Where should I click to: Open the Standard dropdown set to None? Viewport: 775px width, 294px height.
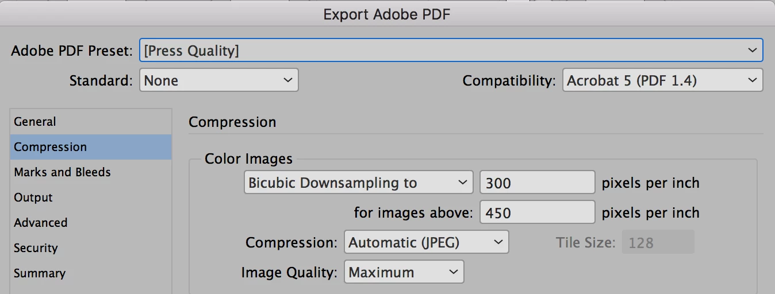219,80
